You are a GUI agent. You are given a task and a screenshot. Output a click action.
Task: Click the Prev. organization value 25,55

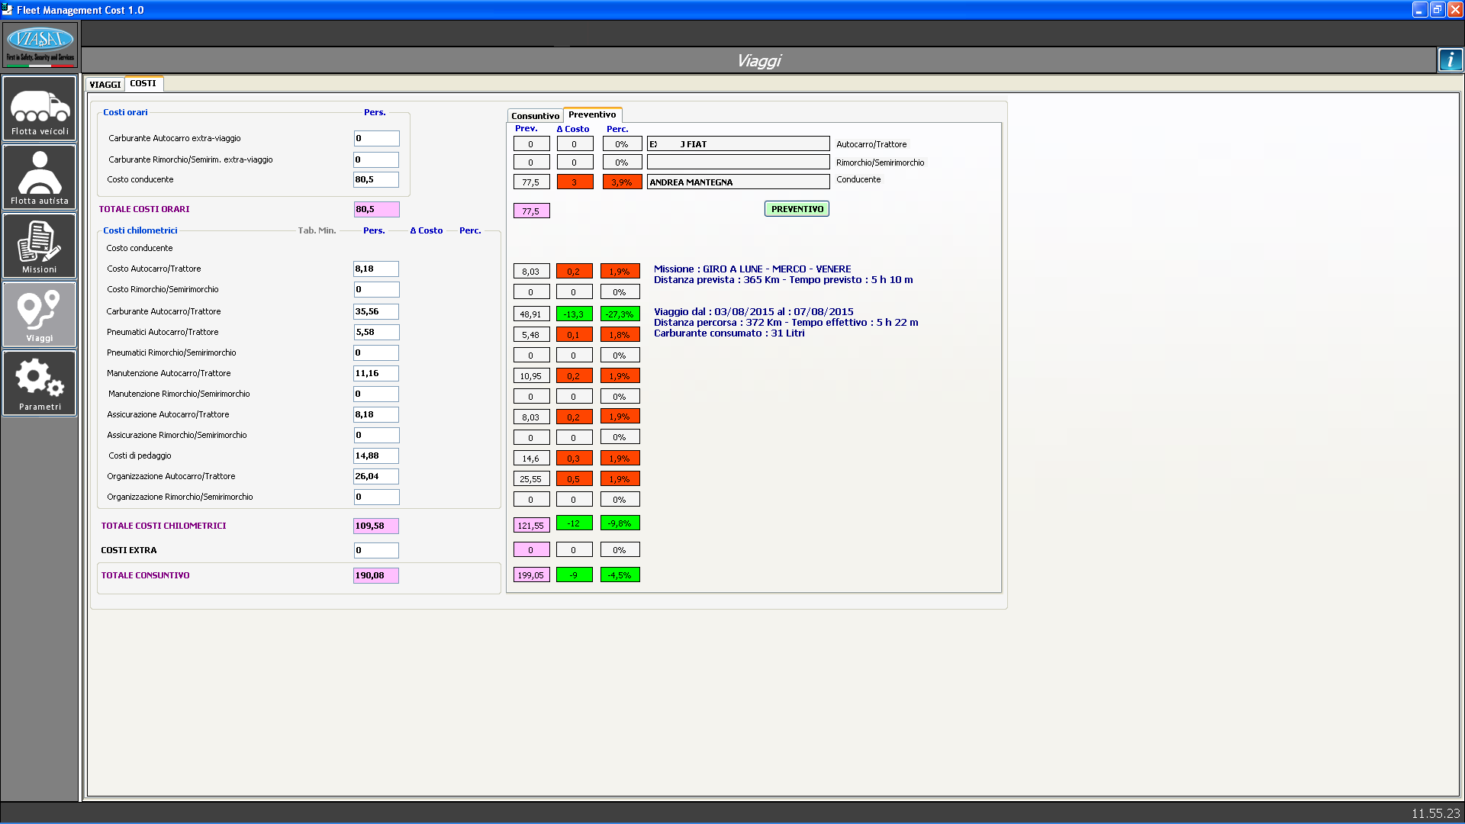point(531,478)
